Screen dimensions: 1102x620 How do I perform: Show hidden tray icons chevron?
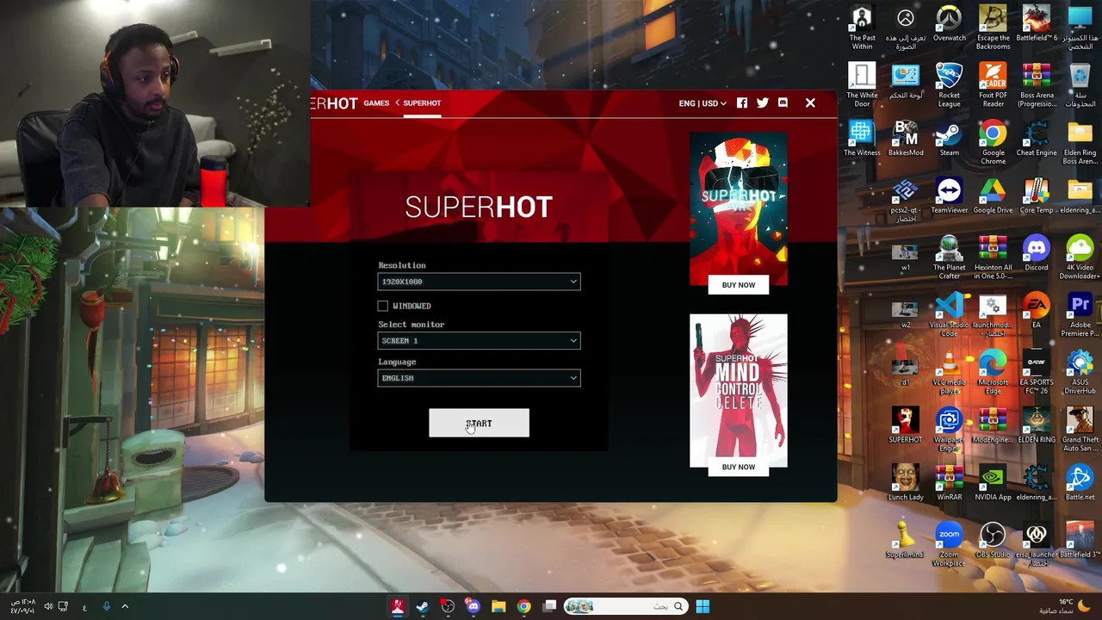(x=125, y=607)
